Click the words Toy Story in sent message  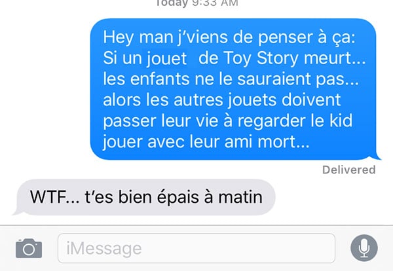[261, 58]
